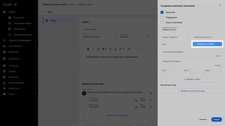
Task: Expand the Аналитика section arrow
Action: 36,77
